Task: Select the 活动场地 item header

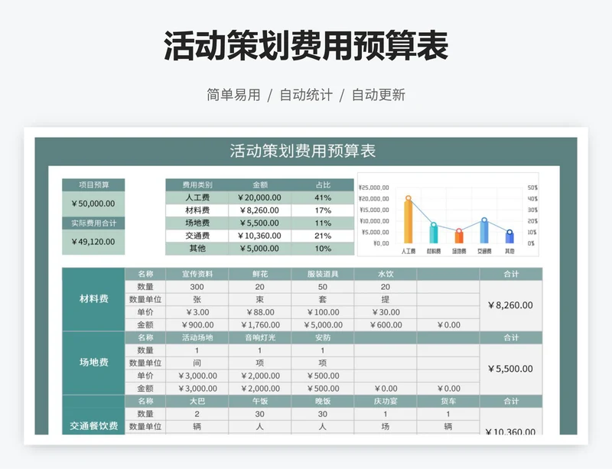Action: [197, 337]
